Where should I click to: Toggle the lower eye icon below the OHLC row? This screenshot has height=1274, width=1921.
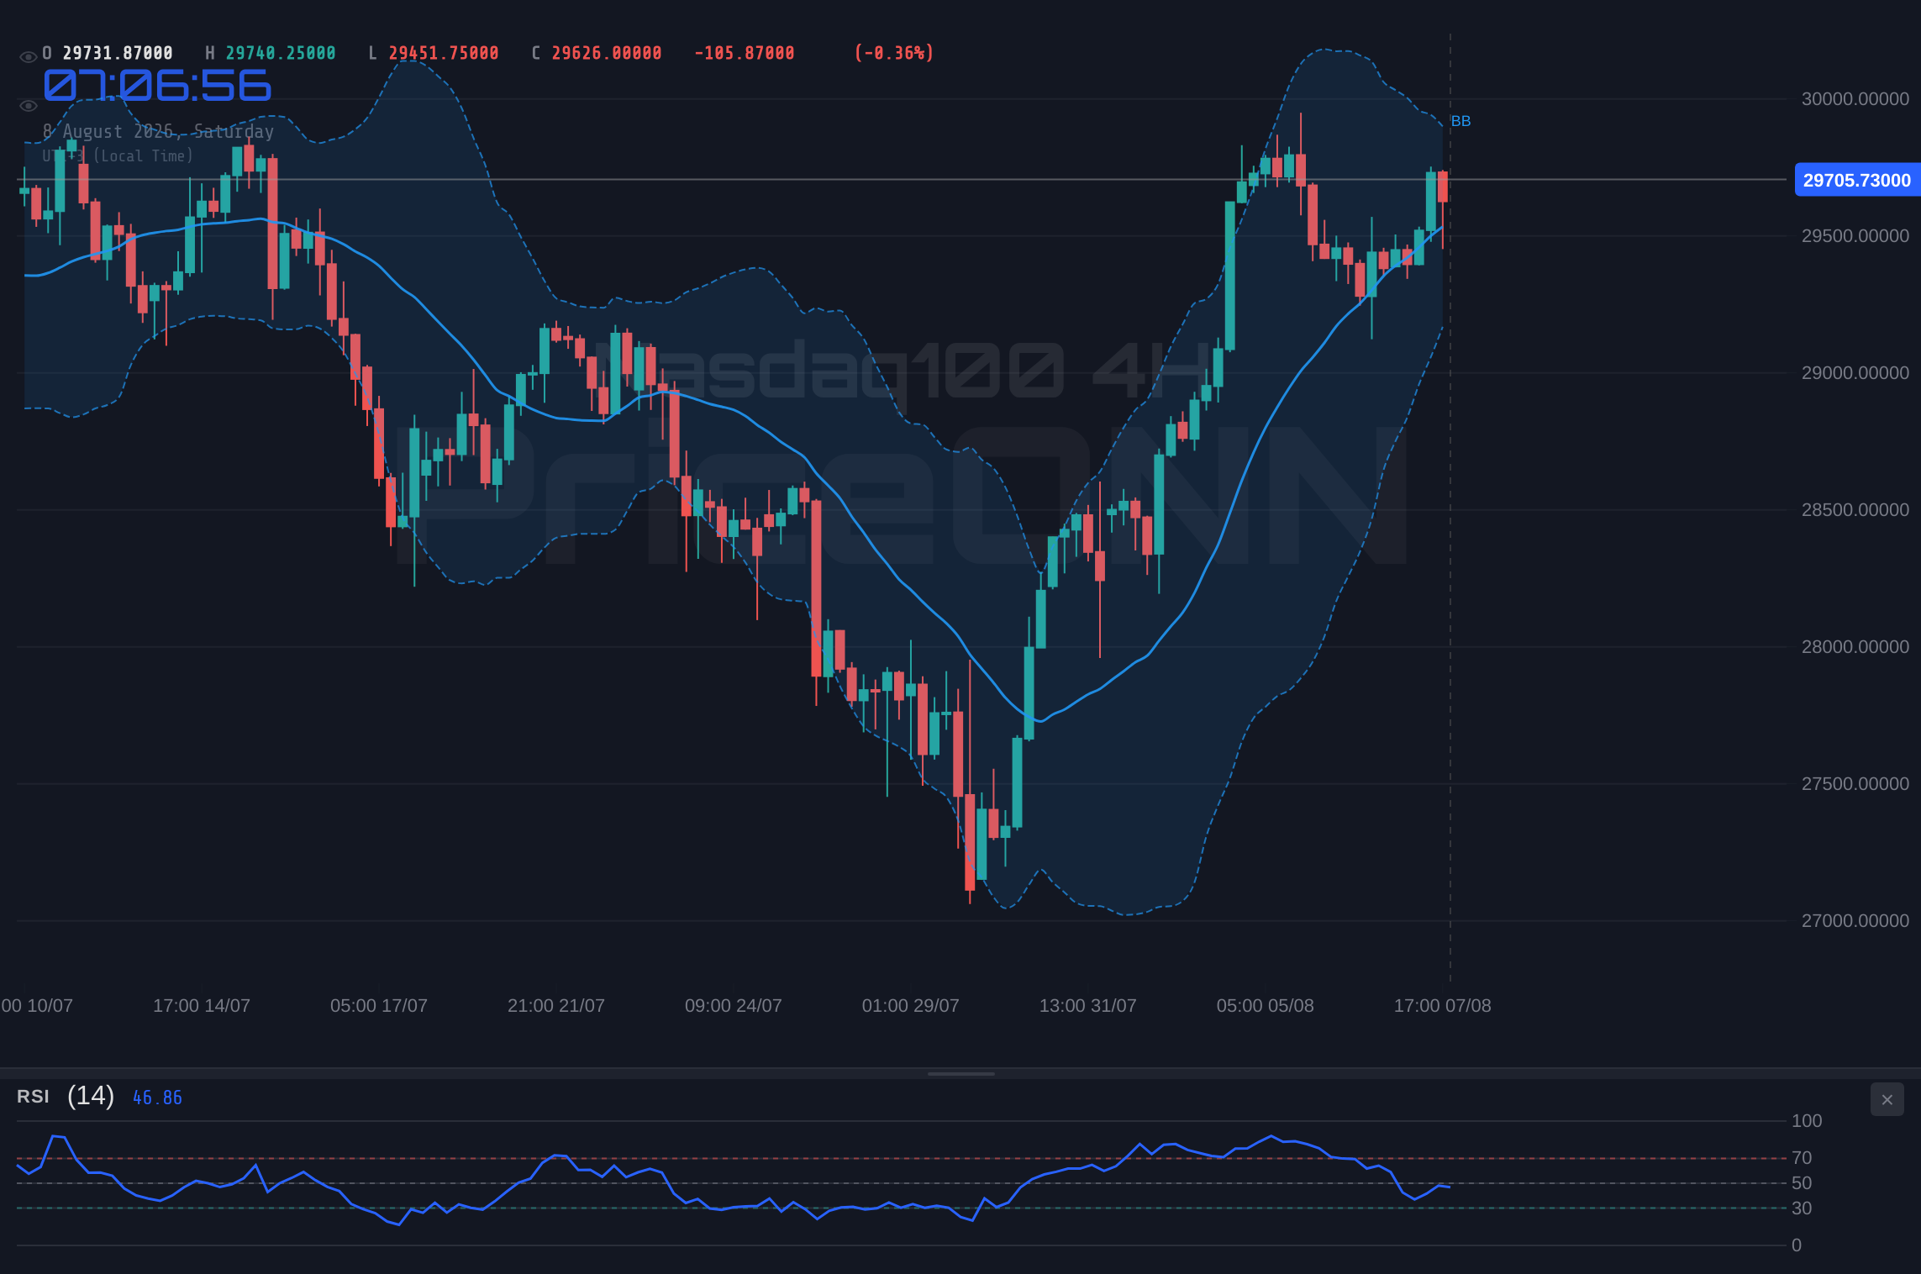point(28,106)
